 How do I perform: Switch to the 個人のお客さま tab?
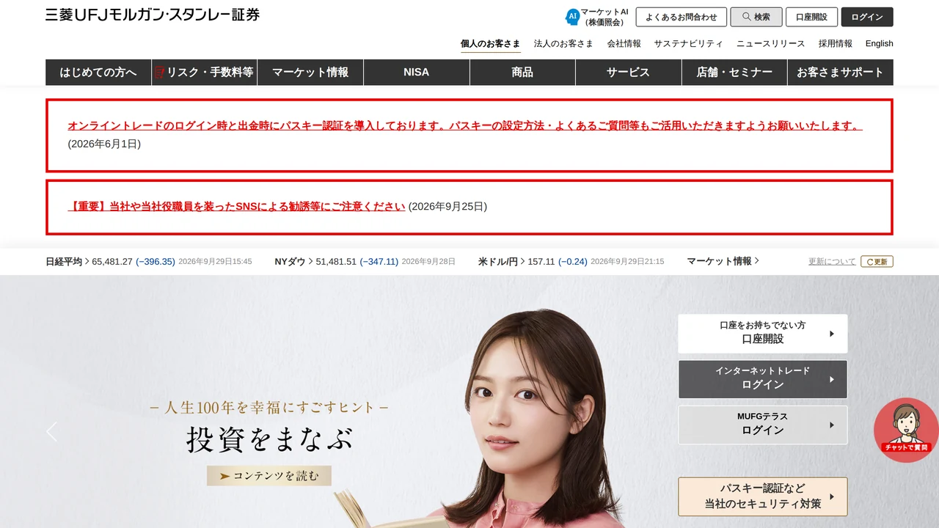coord(491,44)
